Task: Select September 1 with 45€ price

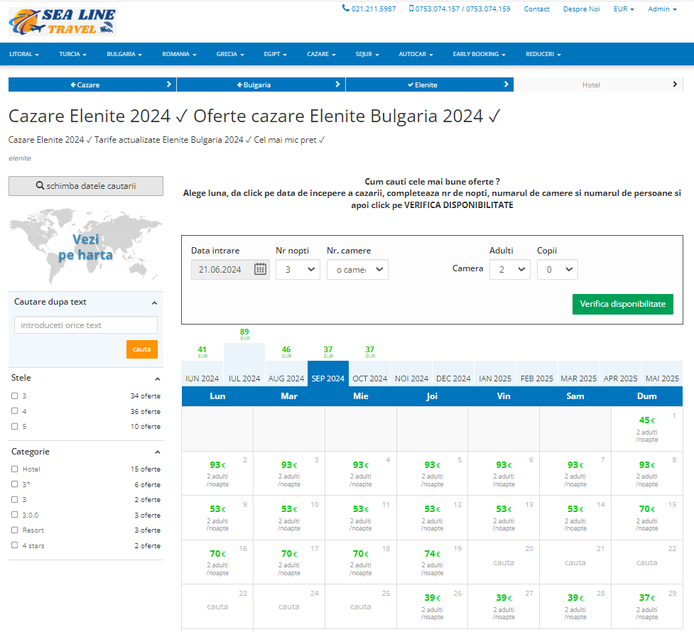Action: pos(646,429)
